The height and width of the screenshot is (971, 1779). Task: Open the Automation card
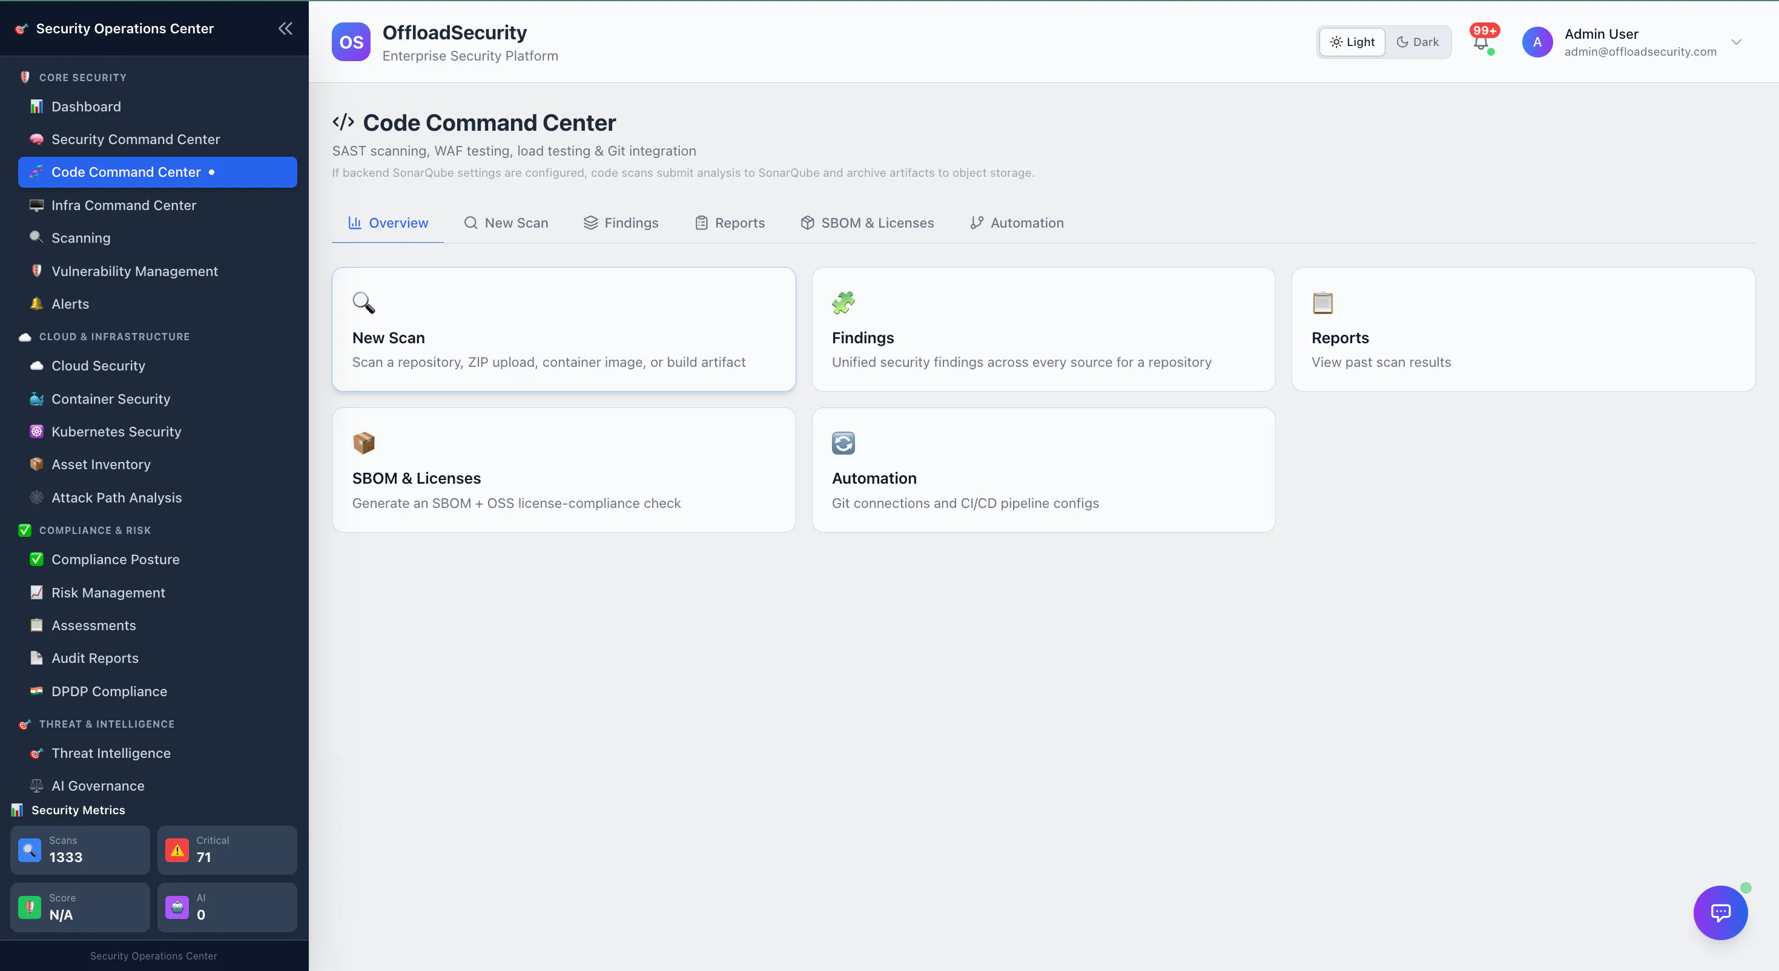click(x=1043, y=470)
